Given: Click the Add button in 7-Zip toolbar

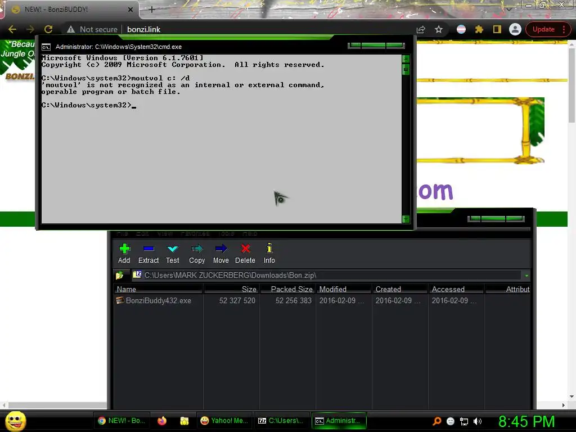Looking at the screenshot, I should pos(124,254).
